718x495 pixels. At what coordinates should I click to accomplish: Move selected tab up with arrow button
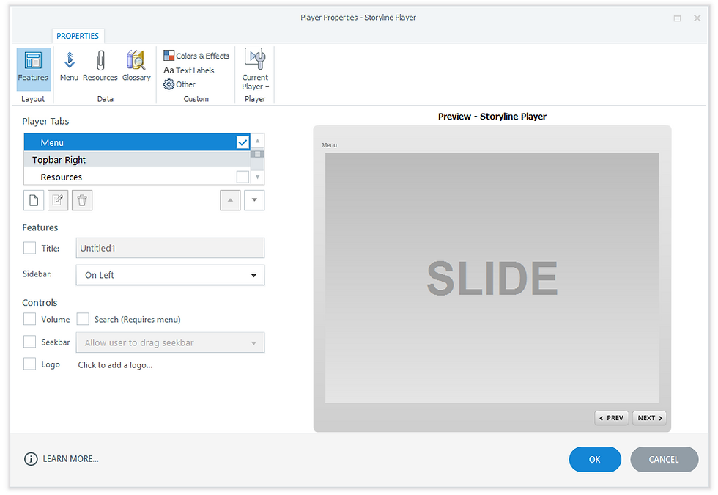point(230,200)
